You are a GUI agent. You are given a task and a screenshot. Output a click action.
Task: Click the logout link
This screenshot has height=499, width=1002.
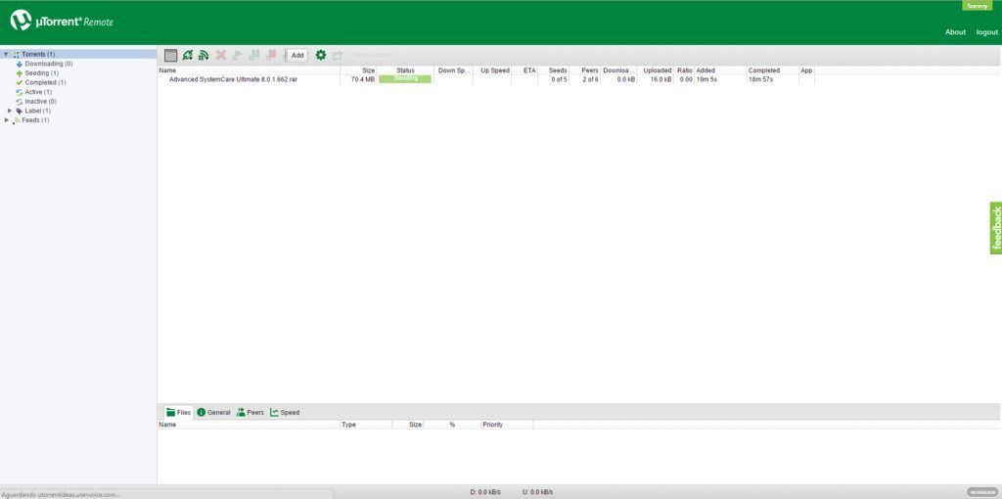pos(986,32)
